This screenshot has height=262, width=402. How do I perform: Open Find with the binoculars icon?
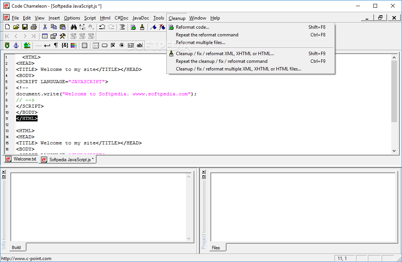coord(74,27)
